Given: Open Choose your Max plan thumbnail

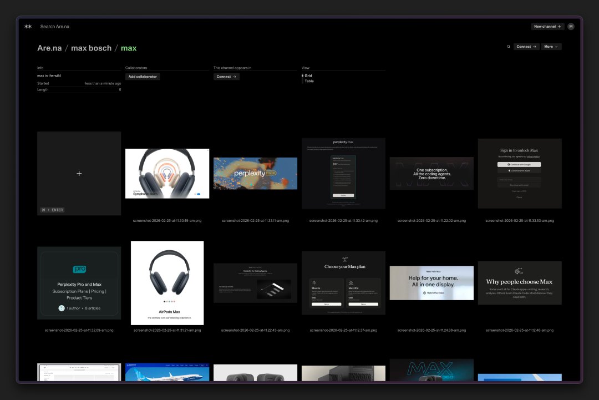Looking at the screenshot, I should click(x=343, y=283).
